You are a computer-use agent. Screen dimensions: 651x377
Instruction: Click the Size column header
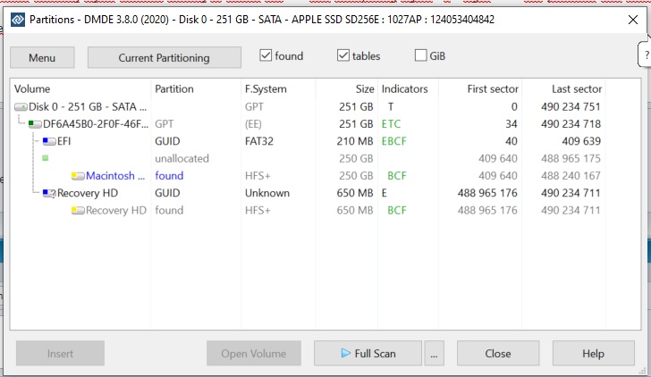[347, 88]
